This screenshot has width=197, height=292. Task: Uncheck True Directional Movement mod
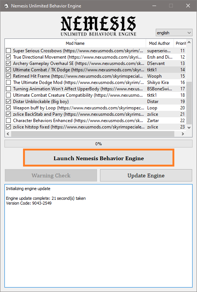(8, 57)
